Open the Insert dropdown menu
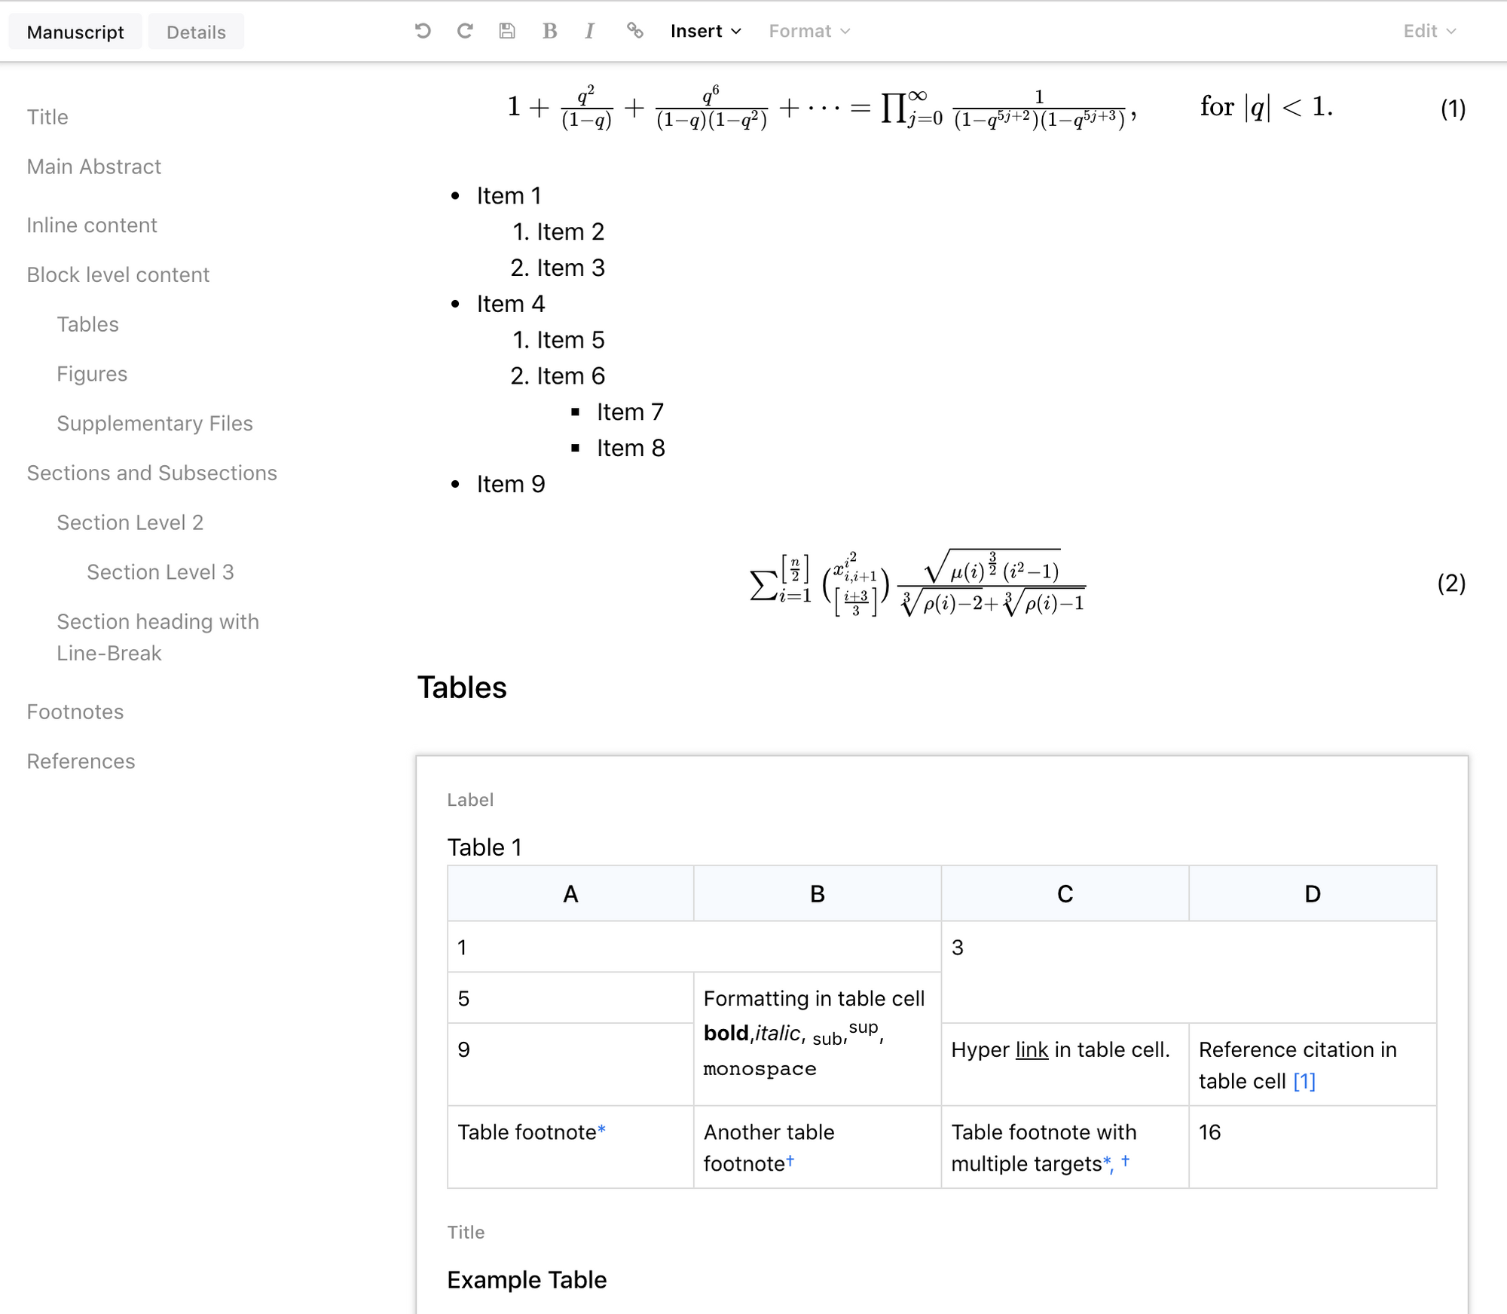 tap(705, 31)
